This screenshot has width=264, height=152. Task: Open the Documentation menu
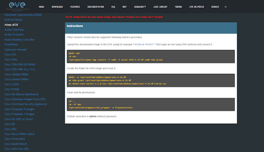96,7
